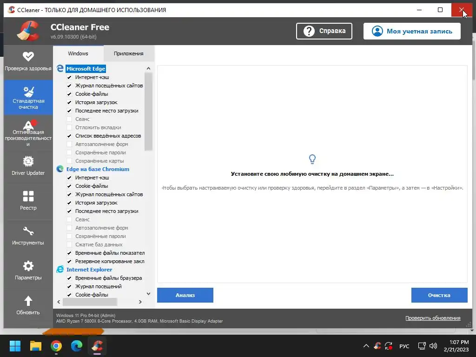
Task: Open Реестр registry section
Action: pos(28,201)
